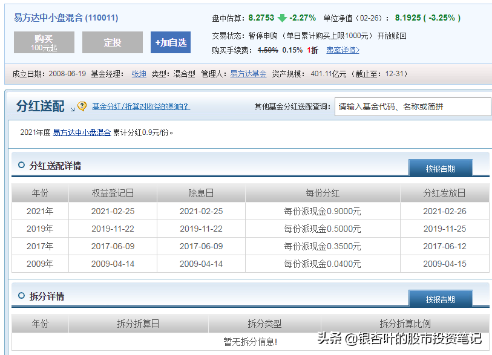Screen dimensions: 492x355
Task: Click 每份派现金0.3500元 cell
Action: click(x=323, y=246)
